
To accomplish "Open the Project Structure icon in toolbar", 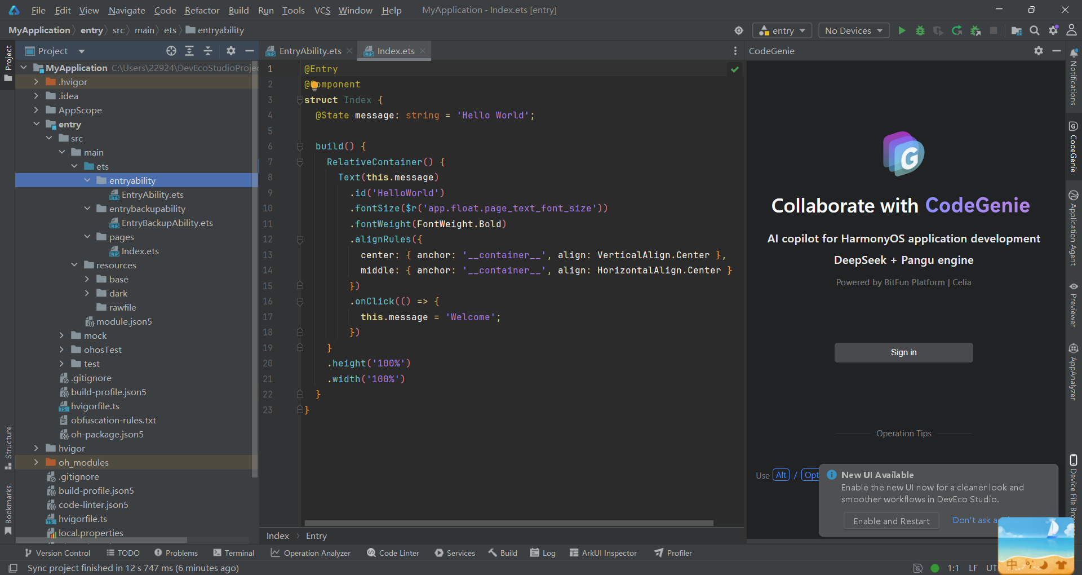I will tap(1017, 30).
